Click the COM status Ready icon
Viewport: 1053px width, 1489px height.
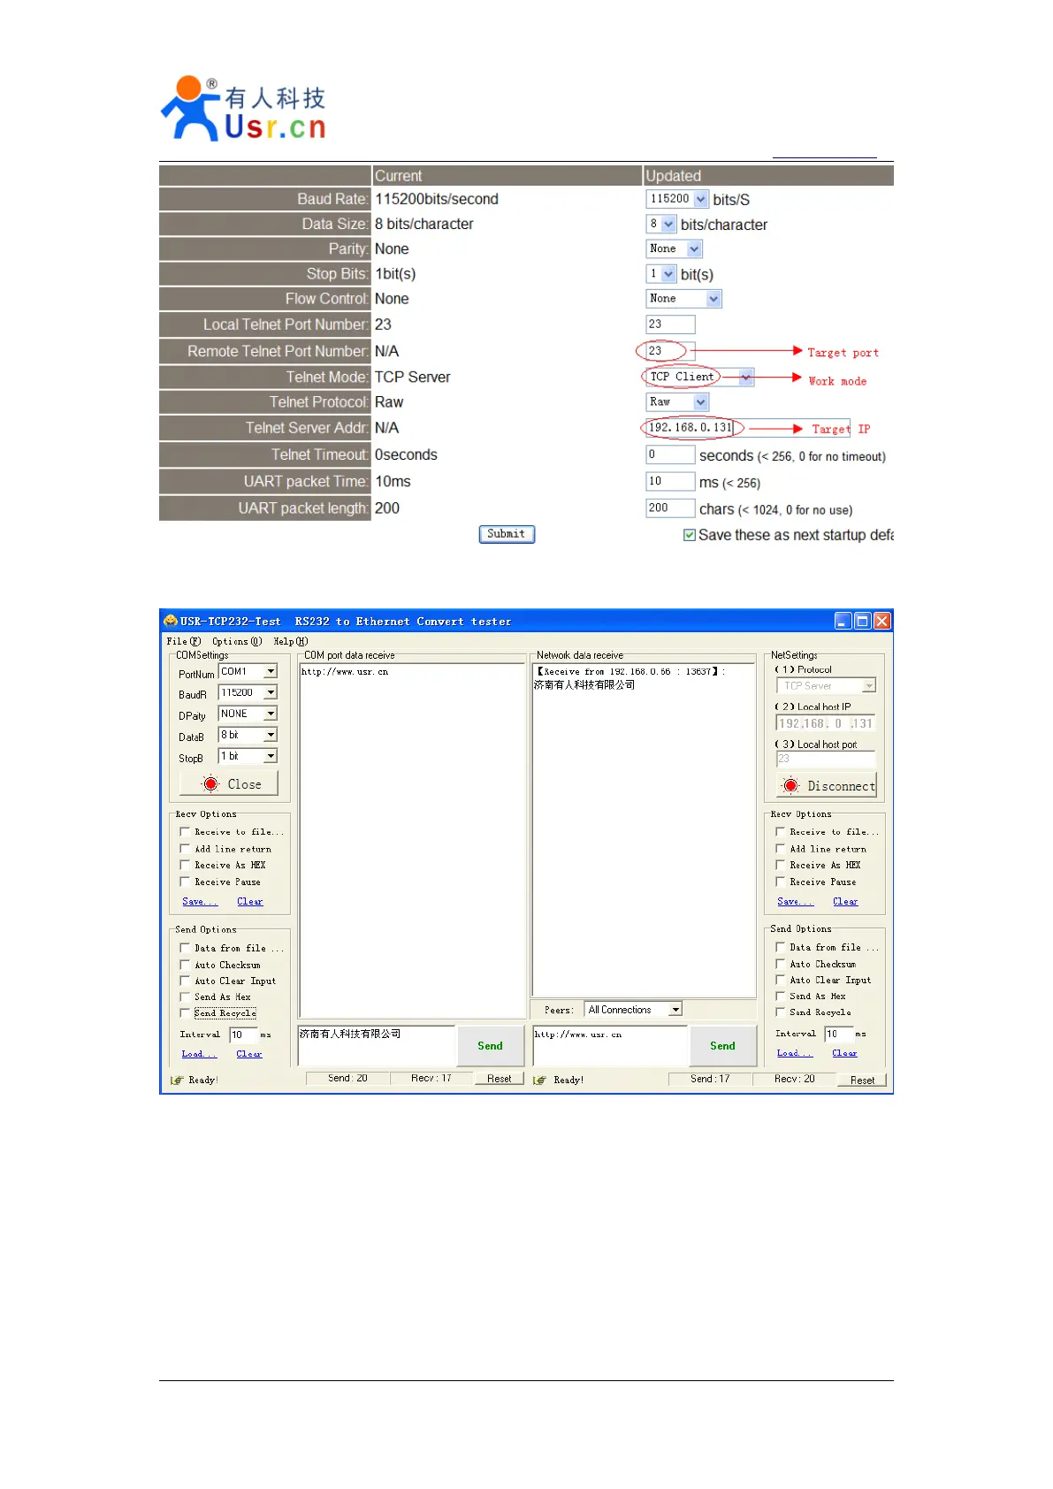176,1080
